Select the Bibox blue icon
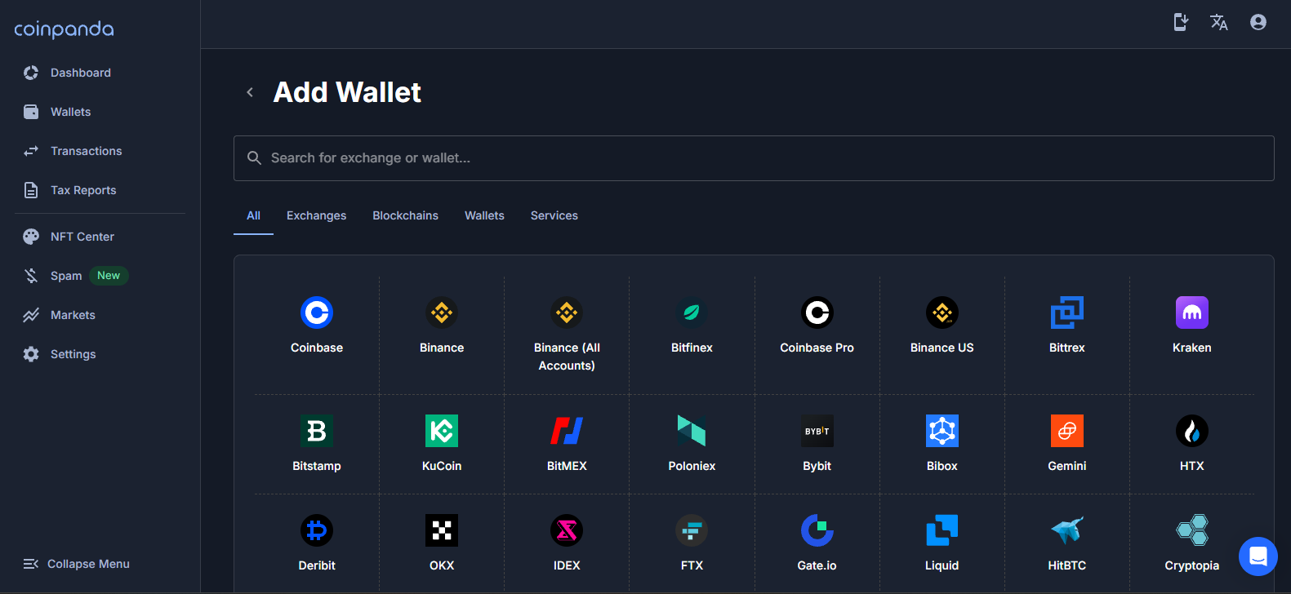This screenshot has width=1291, height=594. 942,431
